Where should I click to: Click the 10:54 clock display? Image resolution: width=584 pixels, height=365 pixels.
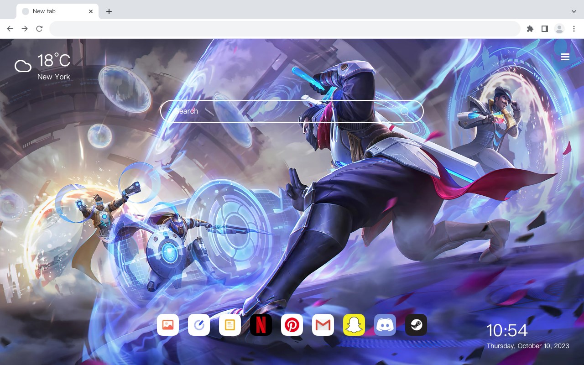[x=507, y=330]
